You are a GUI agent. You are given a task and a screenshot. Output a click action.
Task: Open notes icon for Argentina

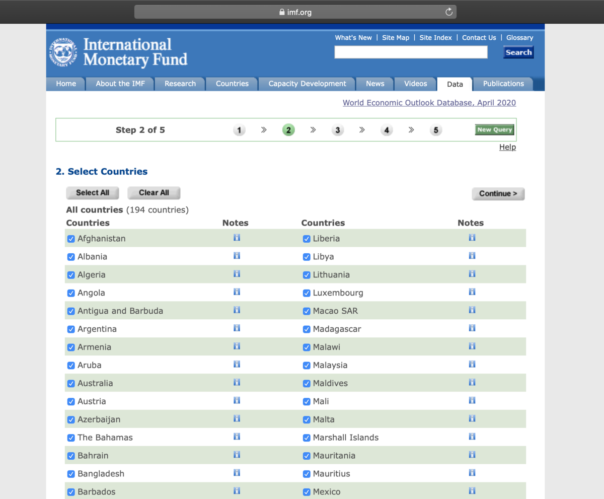click(x=237, y=328)
